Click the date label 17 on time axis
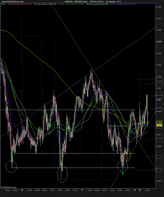The width and height of the screenshot is (164, 197). click(x=82, y=190)
